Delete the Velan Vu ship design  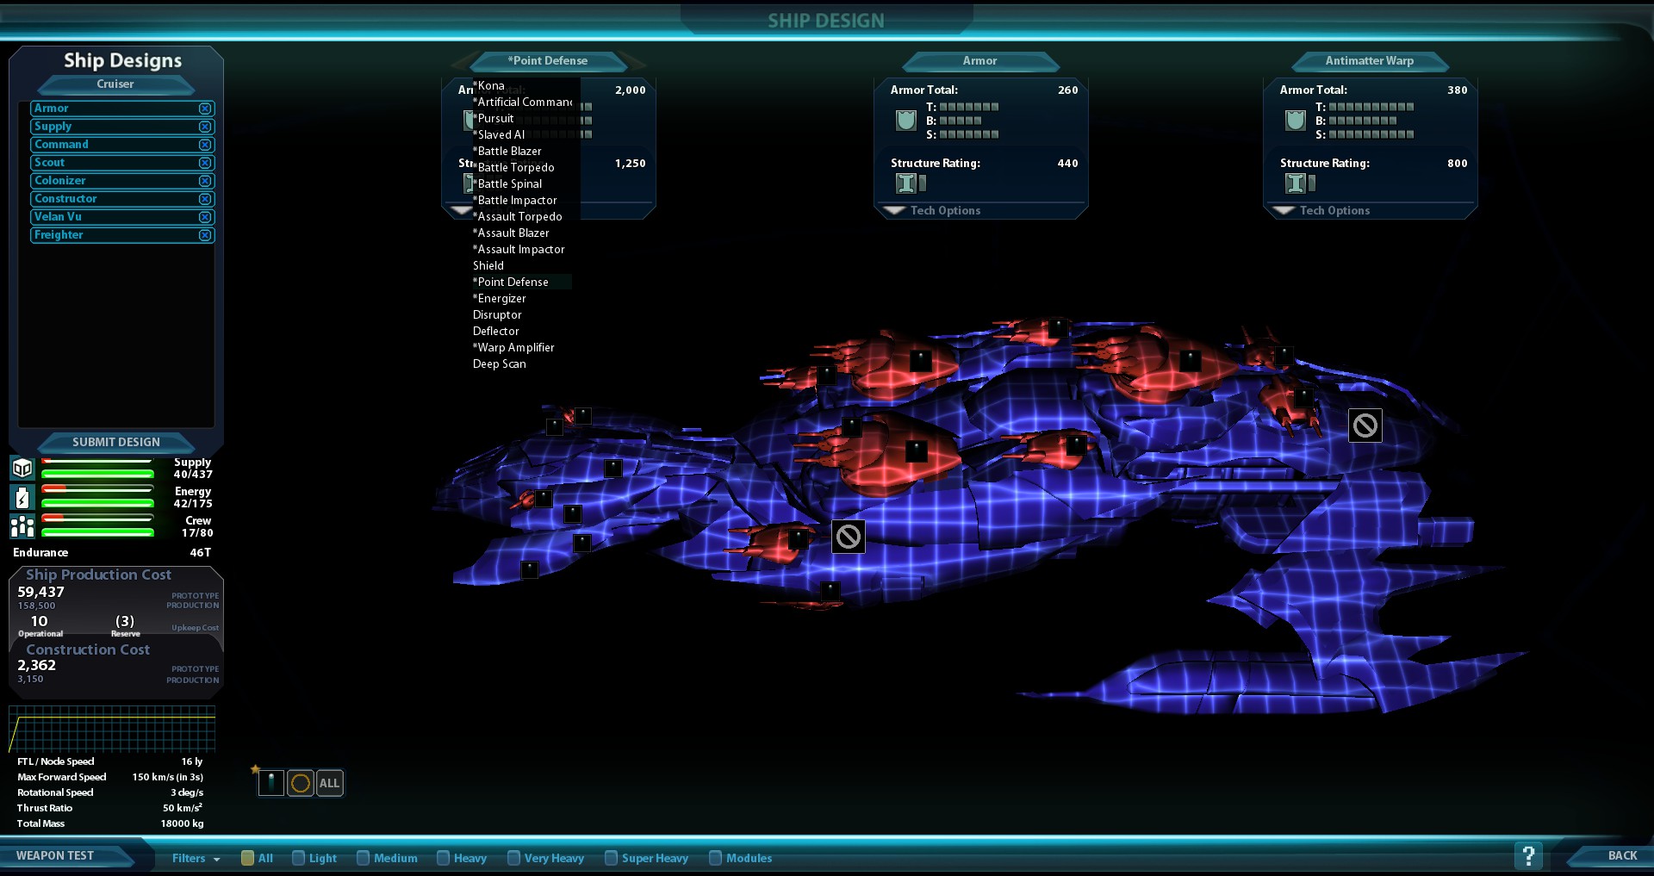click(x=205, y=217)
